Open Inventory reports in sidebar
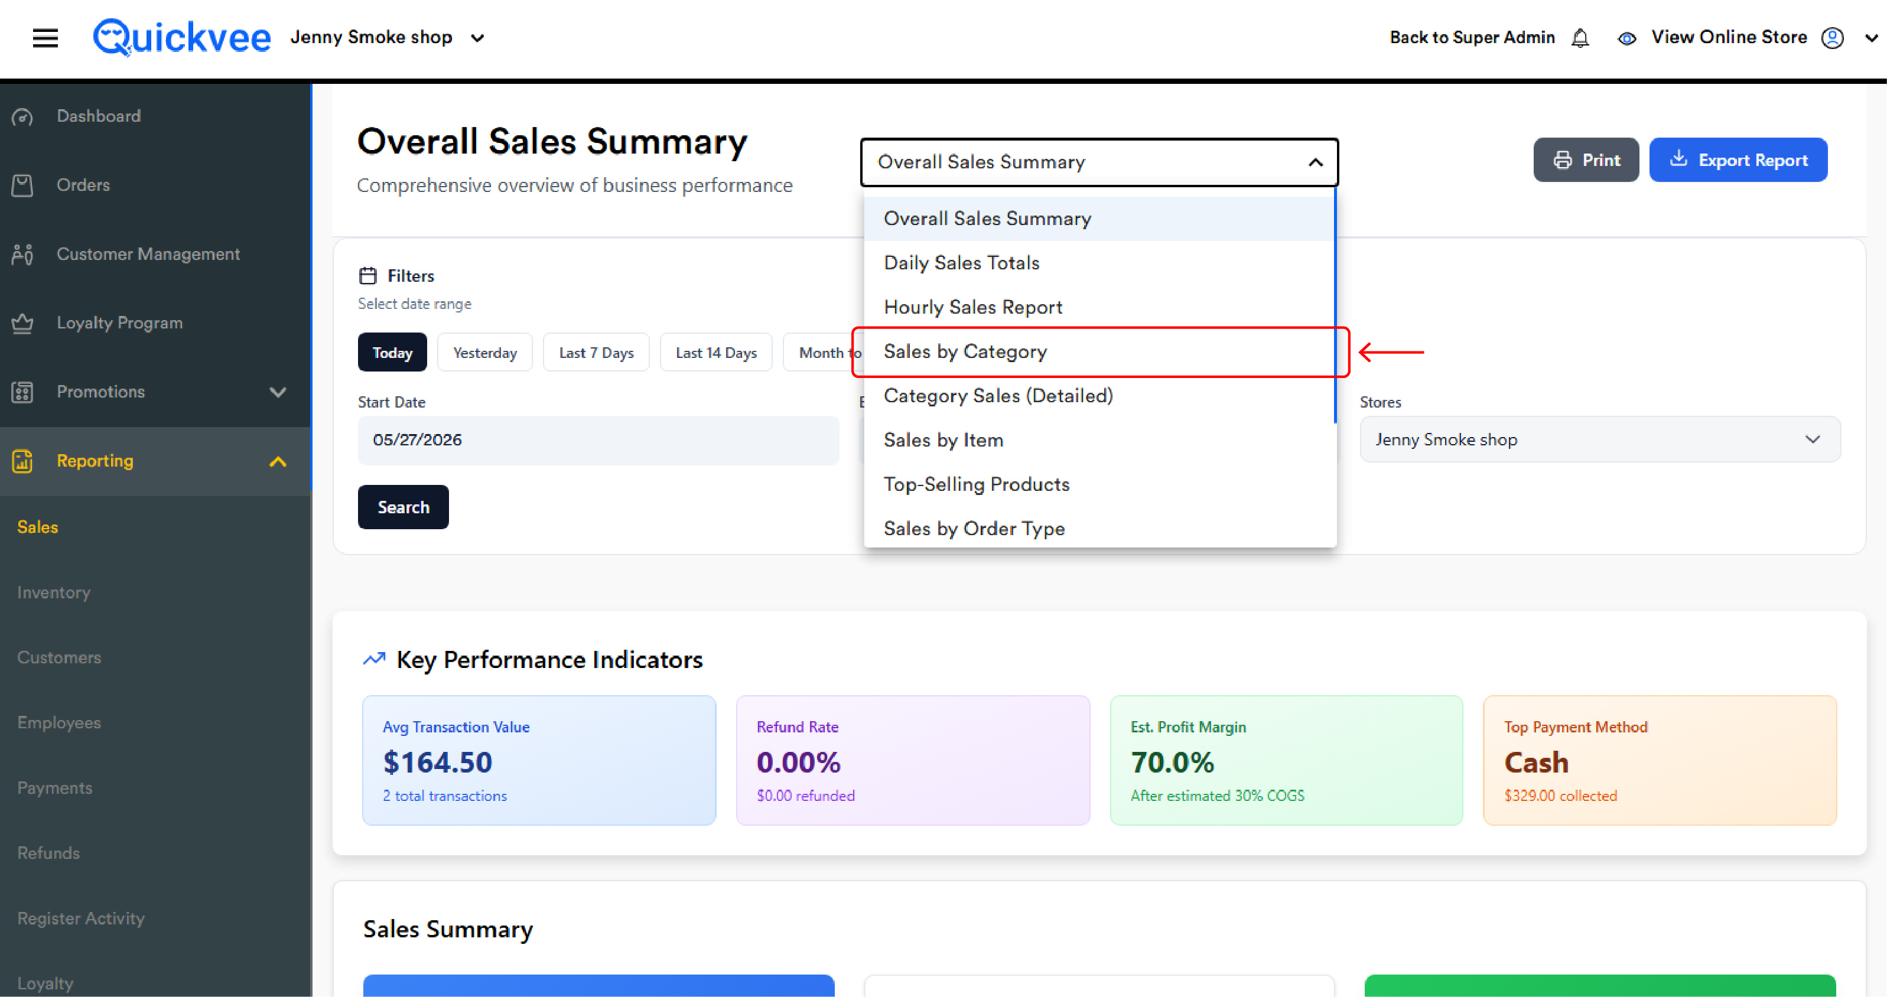1887x997 pixels. click(x=54, y=592)
